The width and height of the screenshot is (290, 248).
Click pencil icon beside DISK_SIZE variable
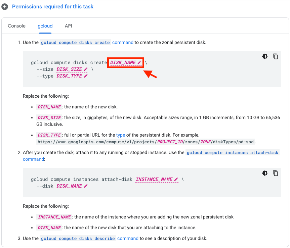point(86,69)
